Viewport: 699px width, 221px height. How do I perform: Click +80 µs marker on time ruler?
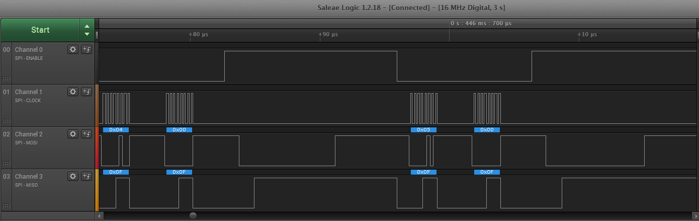199,35
